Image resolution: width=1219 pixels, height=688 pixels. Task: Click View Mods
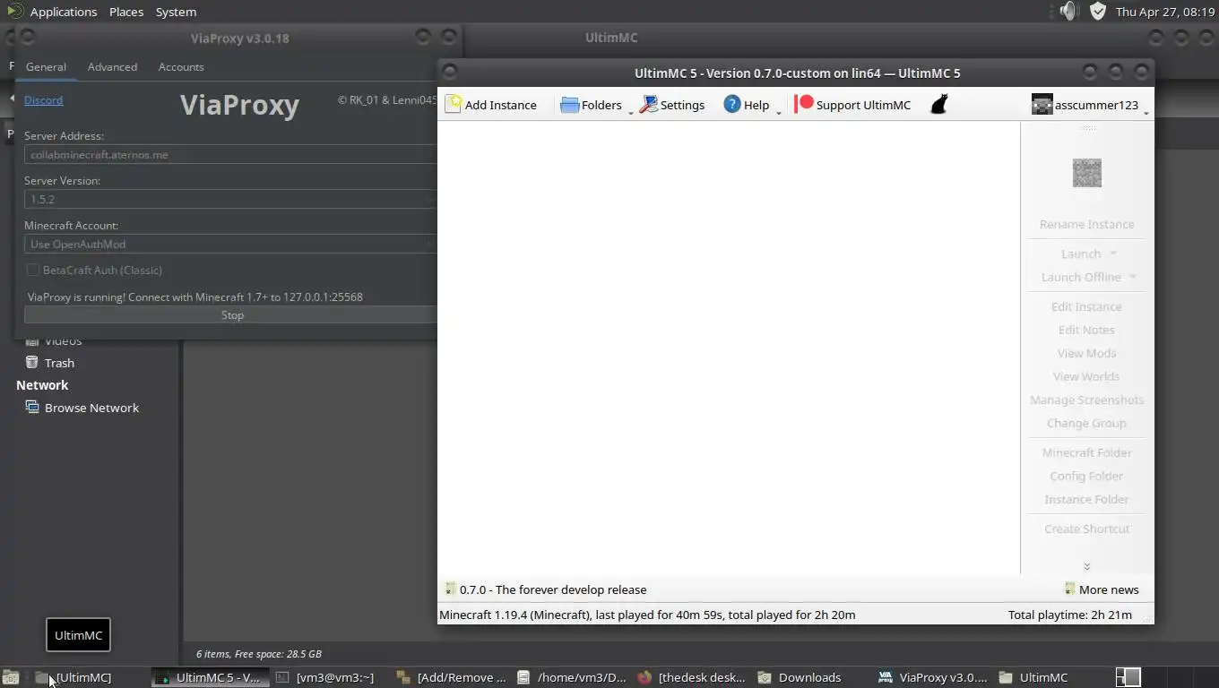[x=1086, y=353]
